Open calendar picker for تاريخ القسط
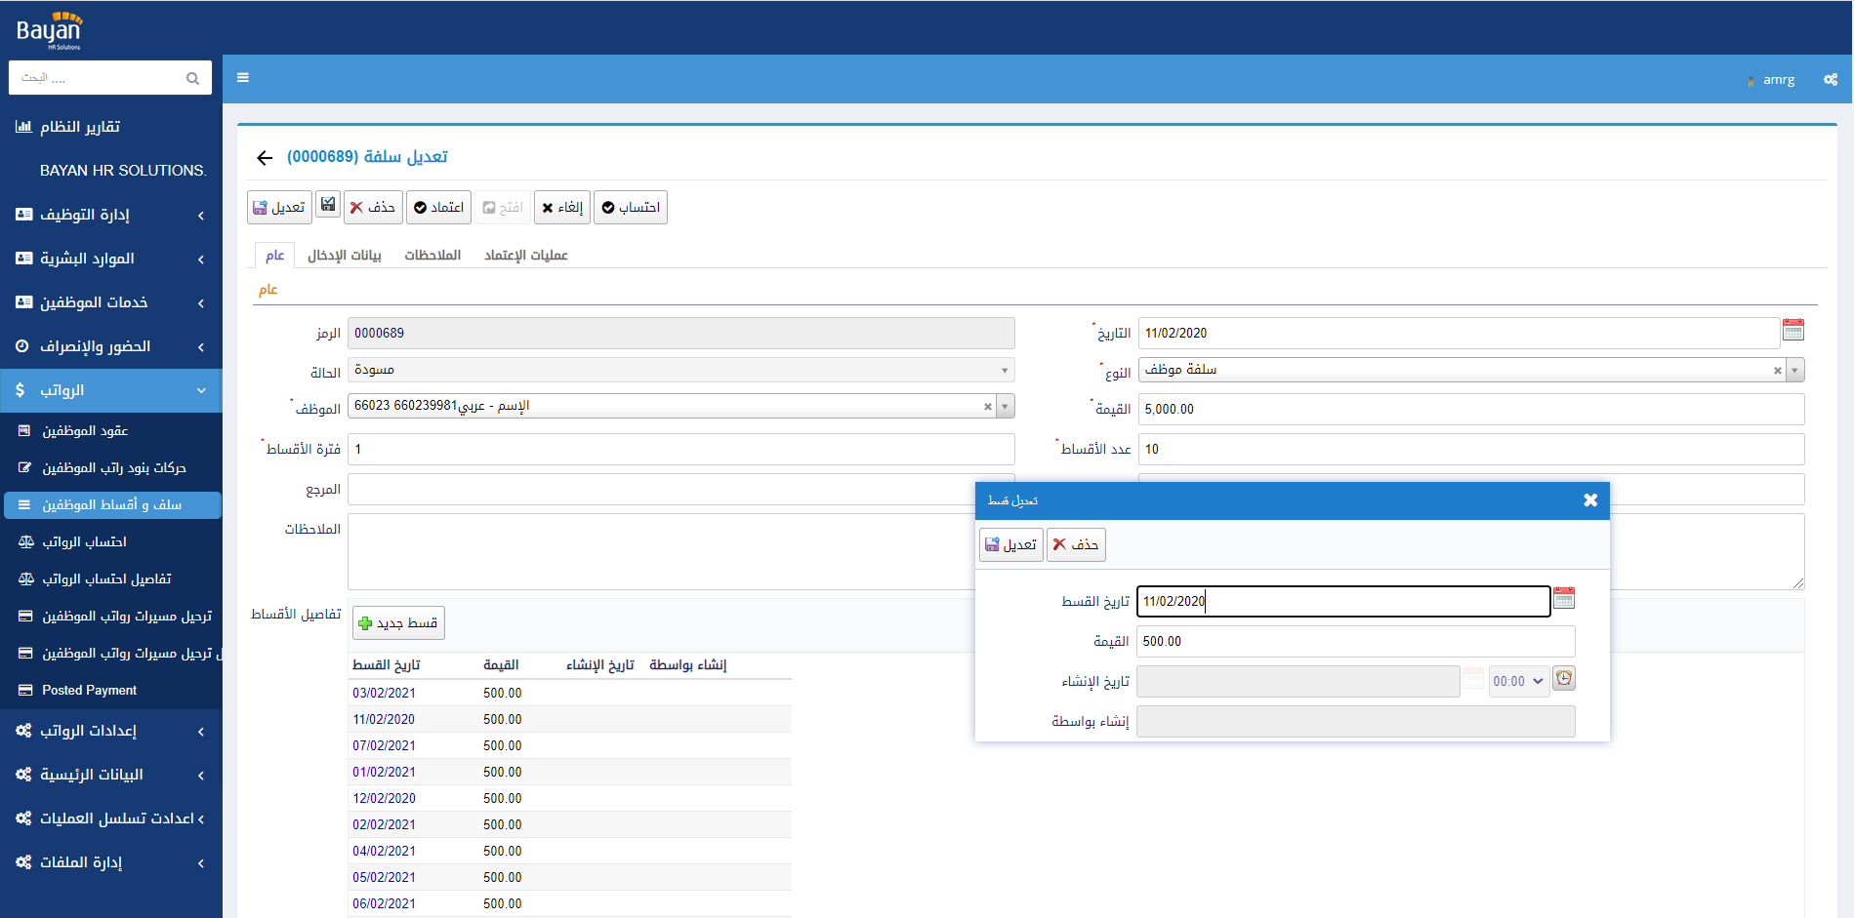Image resolution: width=1854 pixels, height=918 pixels. tap(1564, 598)
